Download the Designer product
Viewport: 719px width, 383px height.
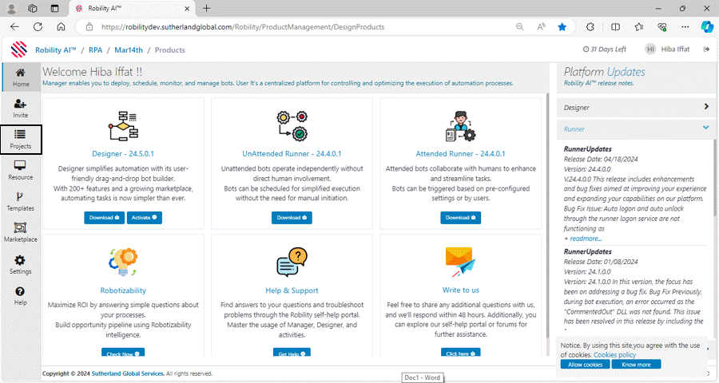tap(104, 218)
